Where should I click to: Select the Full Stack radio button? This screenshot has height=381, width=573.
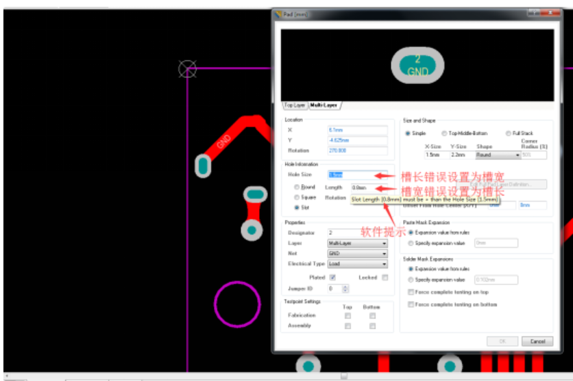click(x=508, y=133)
